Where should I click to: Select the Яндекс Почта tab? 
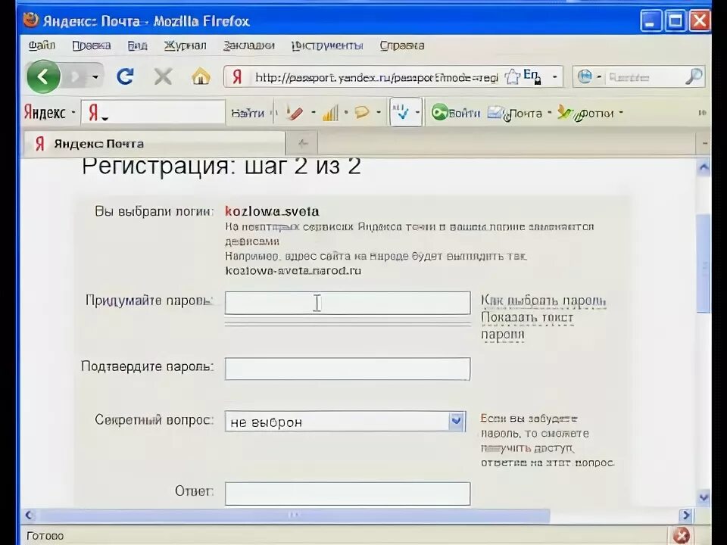(154, 144)
